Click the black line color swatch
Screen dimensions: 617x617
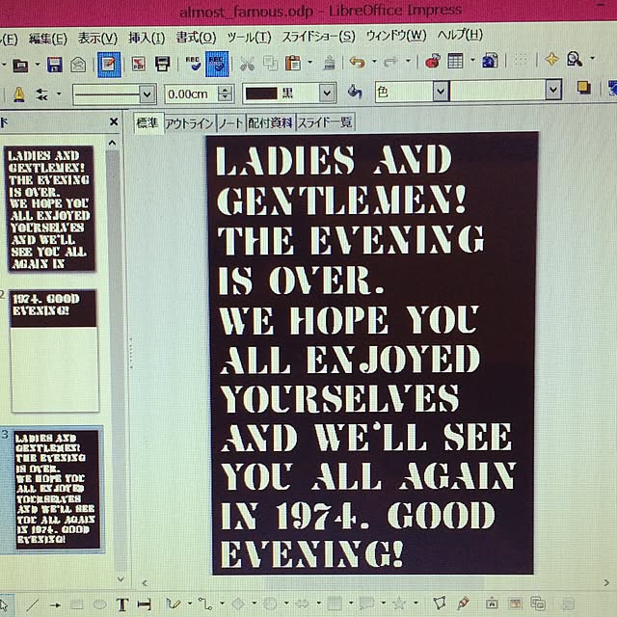261,94
